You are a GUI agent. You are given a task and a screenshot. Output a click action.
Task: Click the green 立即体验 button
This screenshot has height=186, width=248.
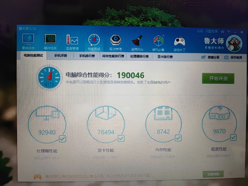[x=213, y=174]
